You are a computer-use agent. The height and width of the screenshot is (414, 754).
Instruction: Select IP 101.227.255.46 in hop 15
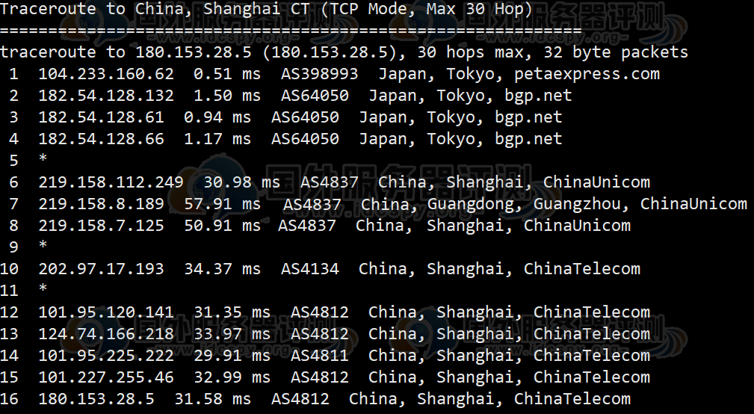(106, 377)
